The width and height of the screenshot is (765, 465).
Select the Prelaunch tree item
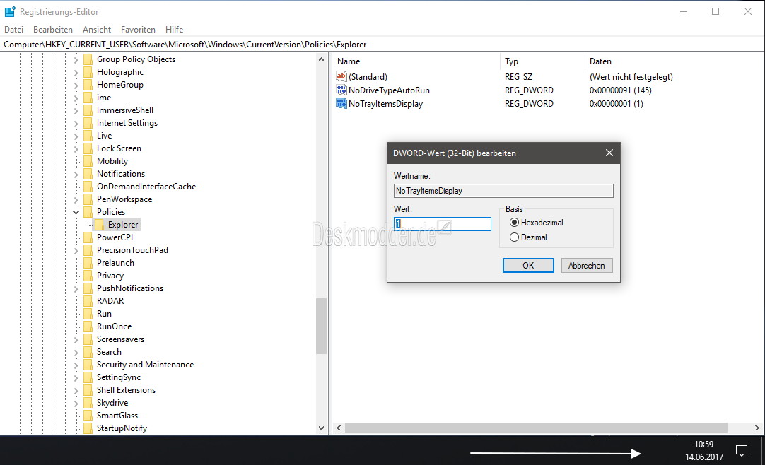click(x=115, y=263)
